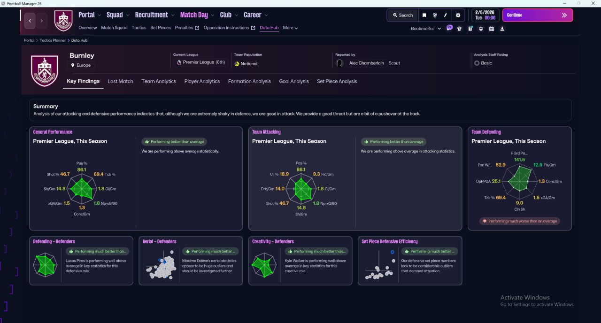Expand the Match Day menu chevron
Image resolution: width=601 pixels, height=323 pixels.
point(213,15)
